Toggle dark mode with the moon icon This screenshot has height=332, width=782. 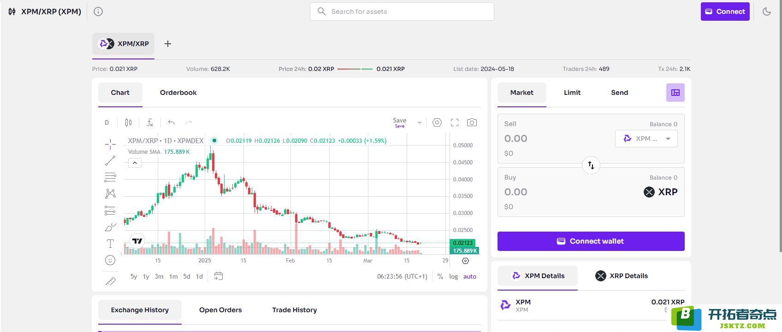coord(767,12)
